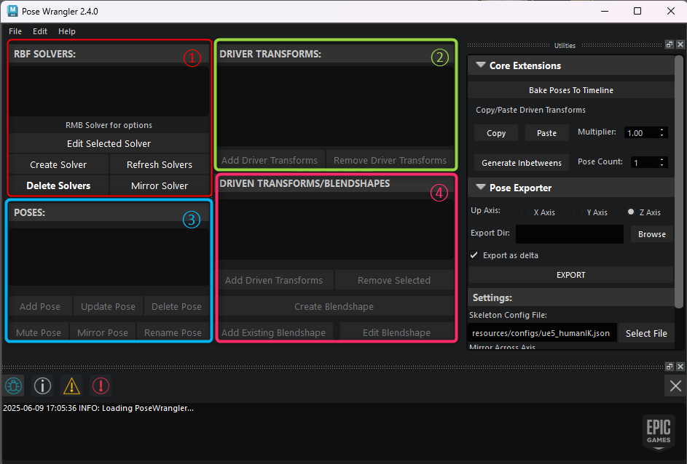Image resolution: width=687 pixels, height=464 pixels.
Task: Float the log dock panel
Action: coord(669,367)
